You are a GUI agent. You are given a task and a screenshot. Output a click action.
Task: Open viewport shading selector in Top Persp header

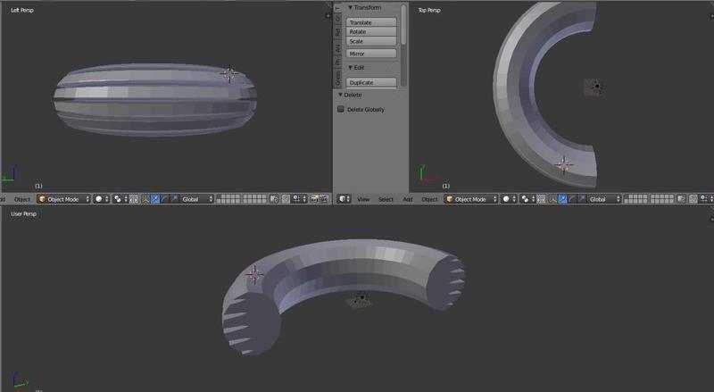pos(509,199)
